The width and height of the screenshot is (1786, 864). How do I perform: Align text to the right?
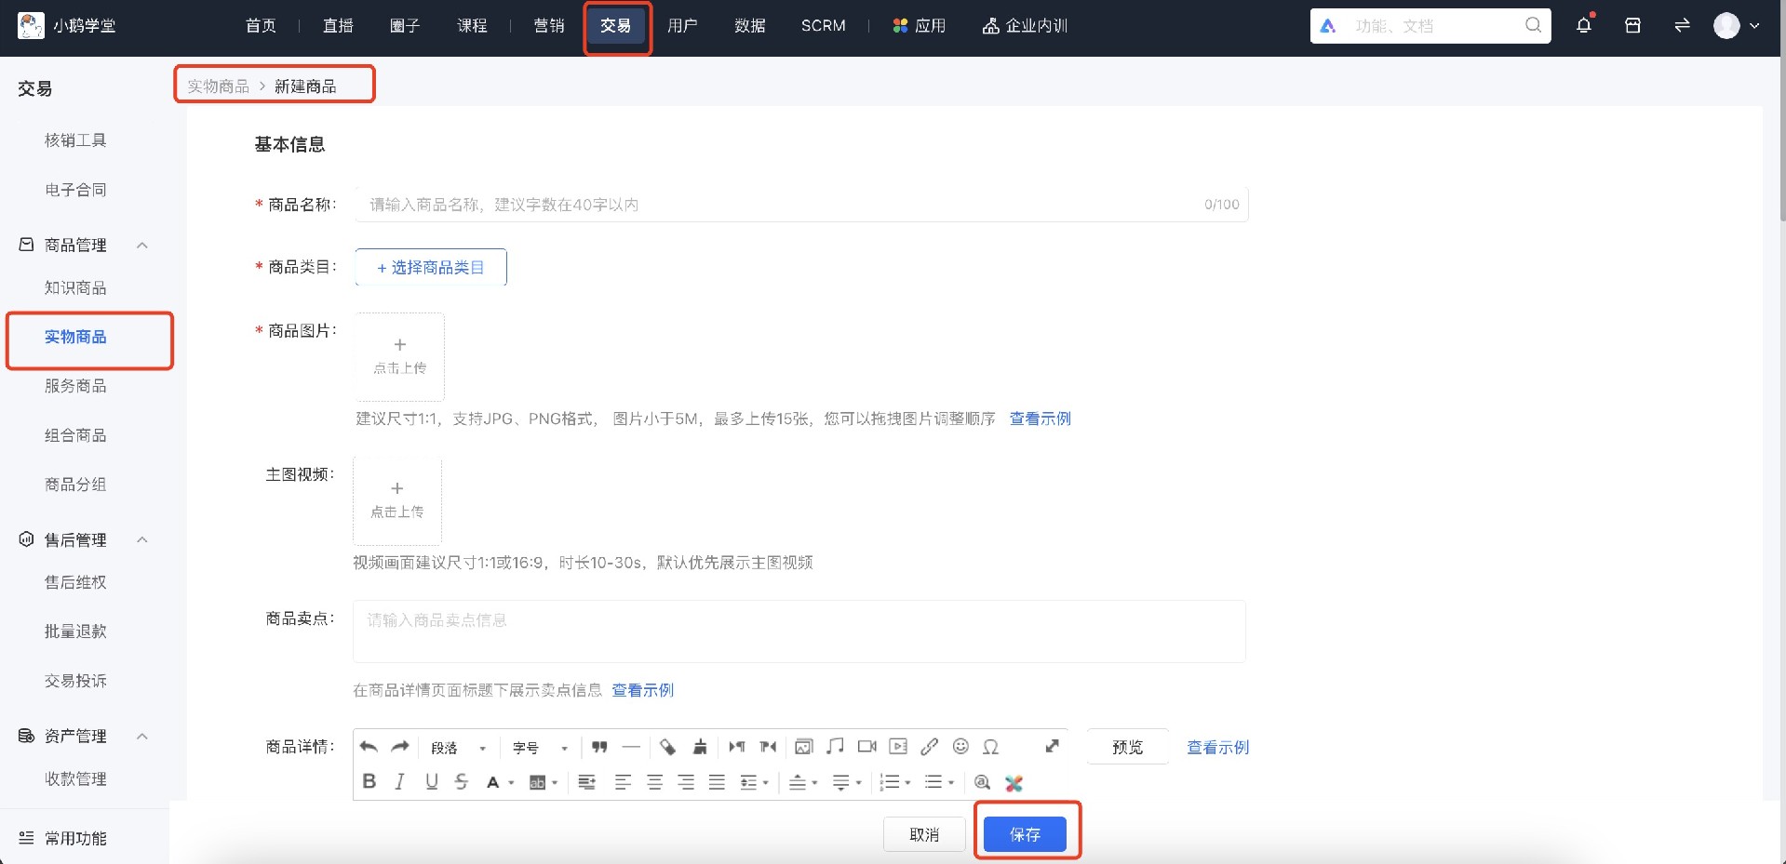[686, 782]
